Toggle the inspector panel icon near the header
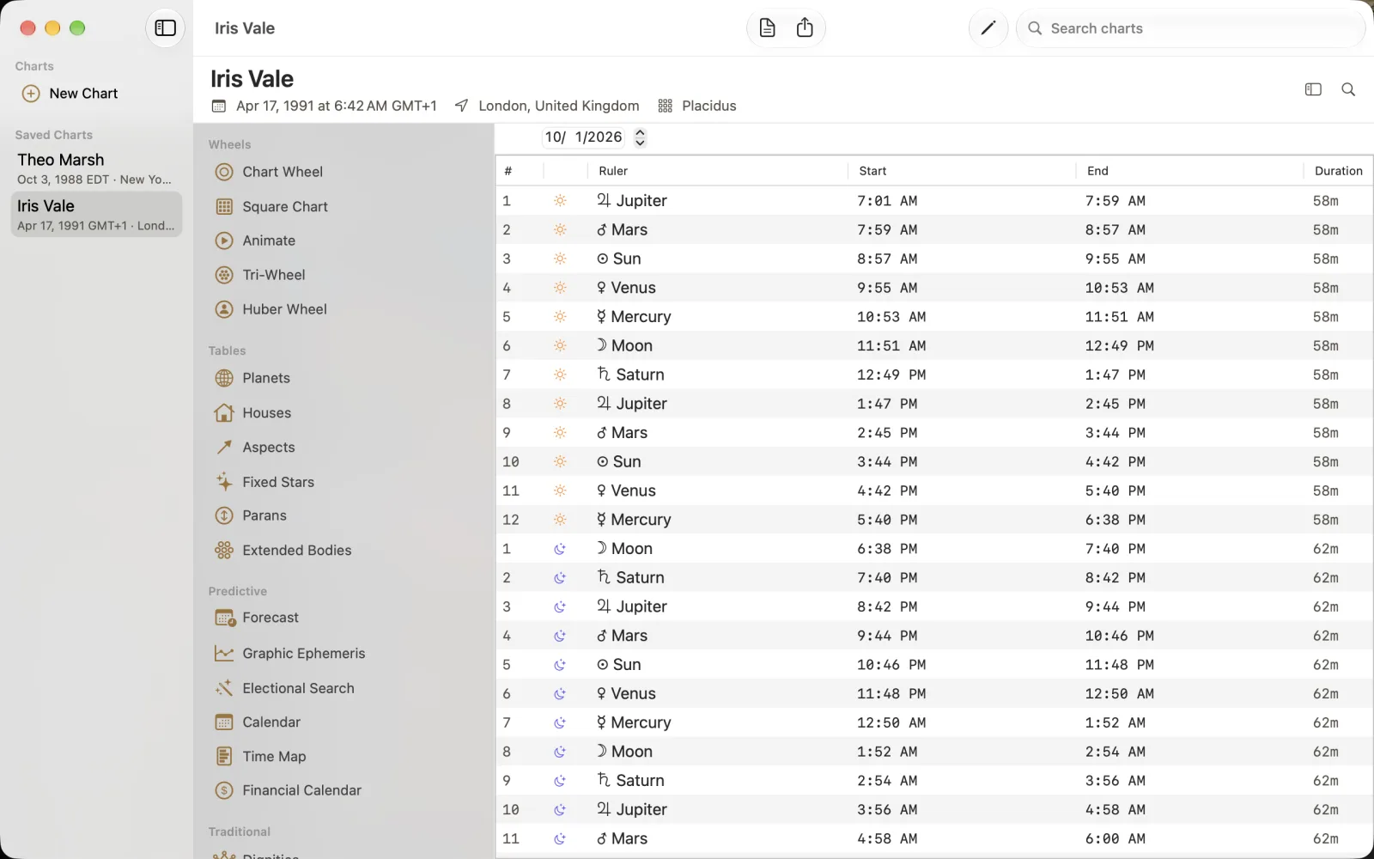 [1313, 89]
